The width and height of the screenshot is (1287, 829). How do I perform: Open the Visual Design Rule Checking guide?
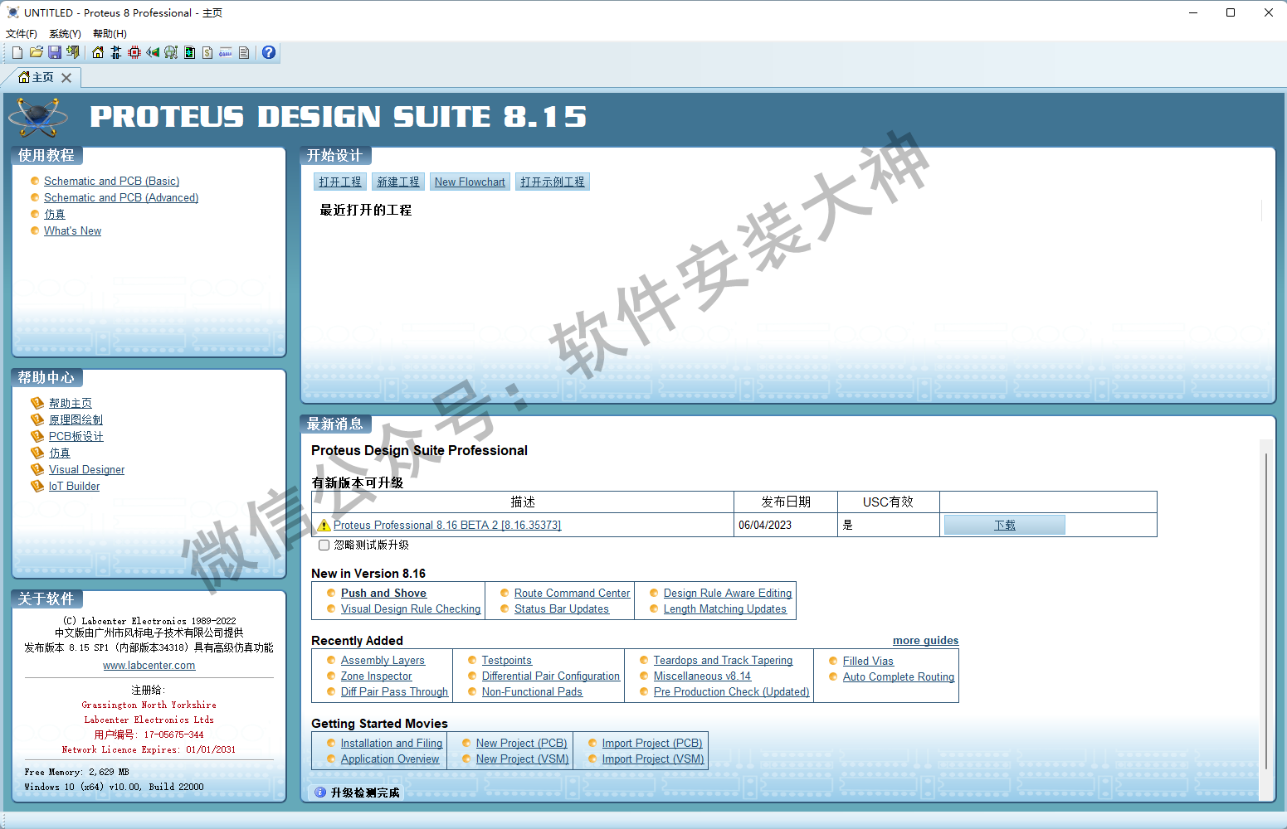coord(411,608)
